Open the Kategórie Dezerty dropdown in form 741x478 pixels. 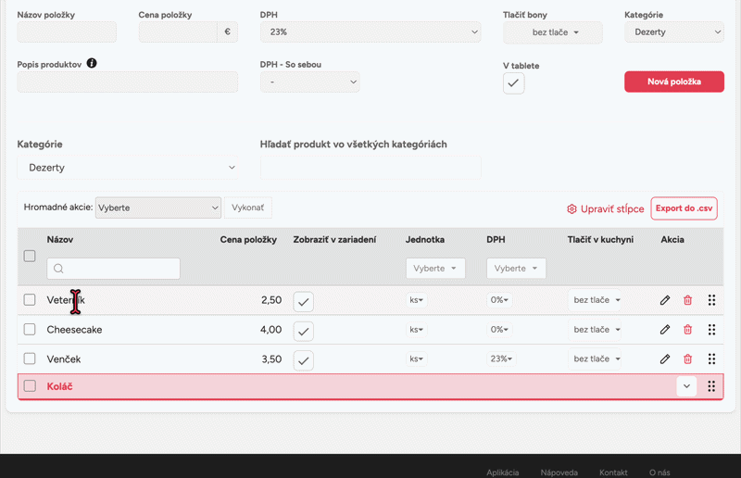tap(674, 32)
